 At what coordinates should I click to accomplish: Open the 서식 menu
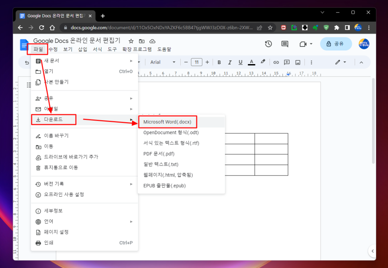pyautogui.click(x=97, y=49)
